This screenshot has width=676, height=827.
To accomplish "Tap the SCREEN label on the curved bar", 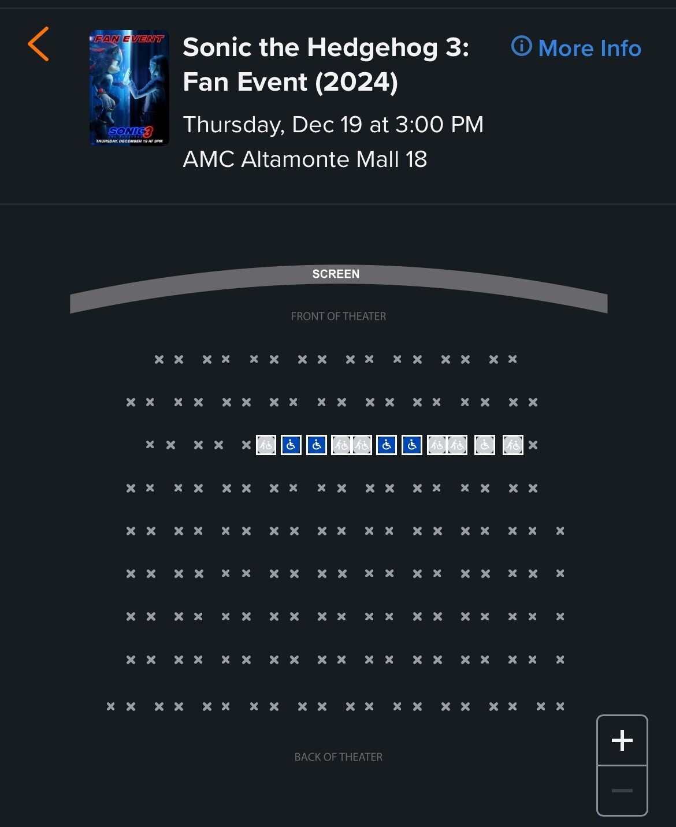I will [x=336, y=274].
